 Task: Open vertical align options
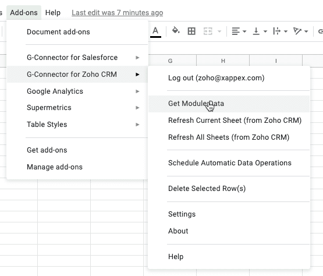pos(260,31)
